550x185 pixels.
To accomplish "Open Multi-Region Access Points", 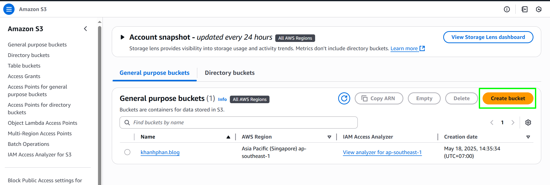I will click(40, 134).
